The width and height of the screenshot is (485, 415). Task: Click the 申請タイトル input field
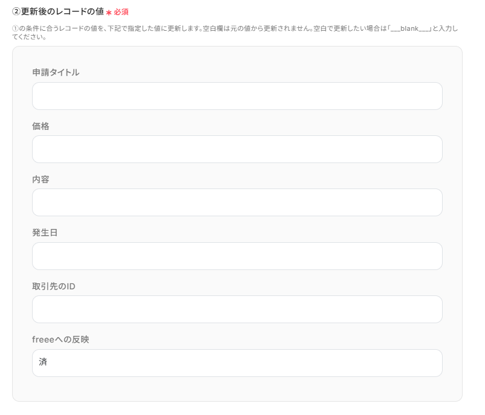pyautogui.click(x=237, y=96)
